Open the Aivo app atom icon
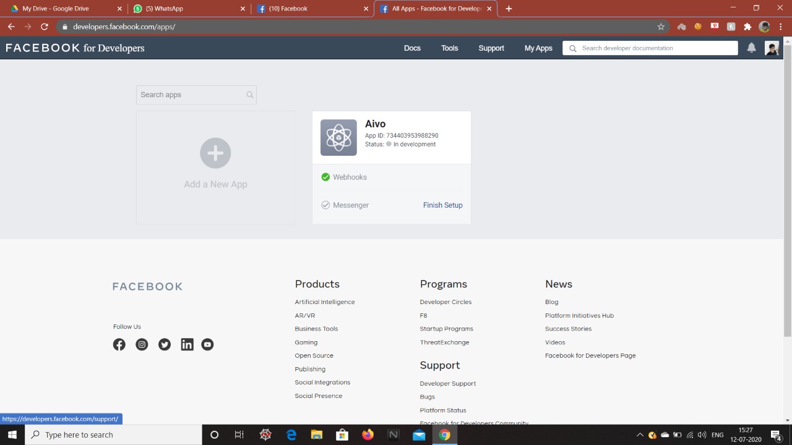The height and width of the screenshot is (445, 792). pyautogui.click(x=338, y=137)
